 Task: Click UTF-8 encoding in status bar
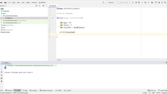pyautogui.click(x=158, y=93)
